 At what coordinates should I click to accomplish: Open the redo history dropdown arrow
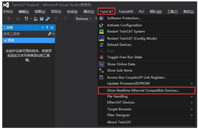click(70, 19)
